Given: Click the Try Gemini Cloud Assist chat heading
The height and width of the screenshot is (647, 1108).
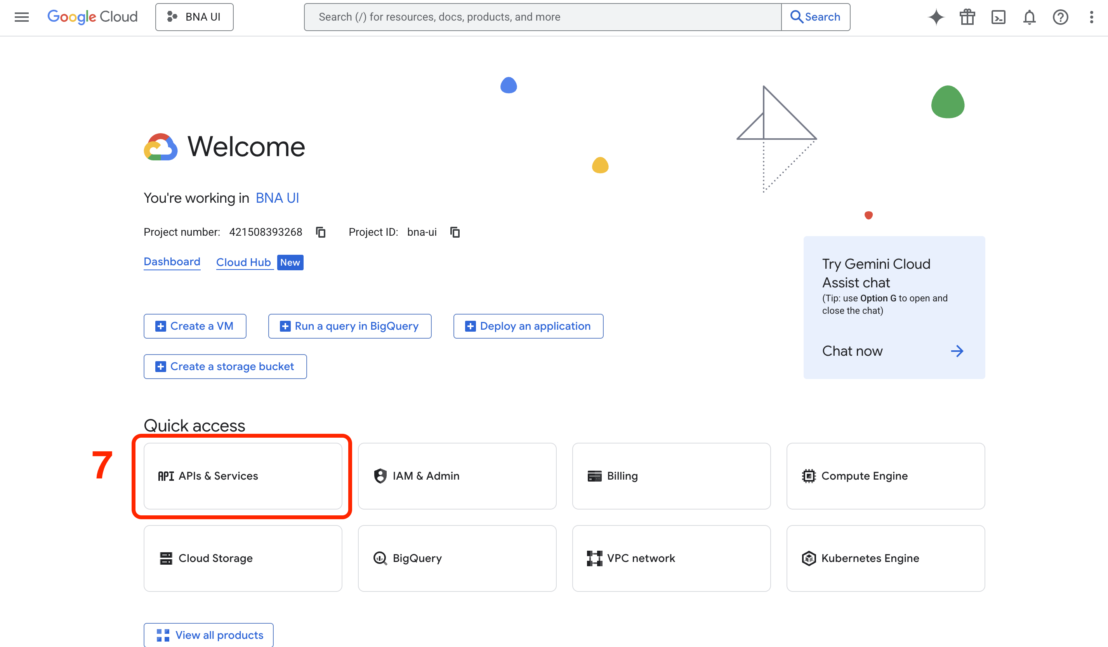Looking at the screenshot, I should pos(876,273).
